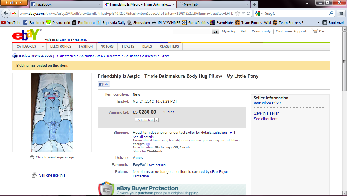Open the MOTORS menu

pyautogui.click(x=107, y=47)
